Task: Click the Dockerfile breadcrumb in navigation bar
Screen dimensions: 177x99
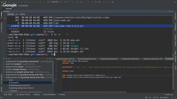Action: (23, 5)
